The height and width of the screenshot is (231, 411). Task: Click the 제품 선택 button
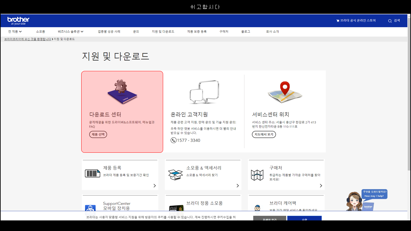(x=98, y=134)
